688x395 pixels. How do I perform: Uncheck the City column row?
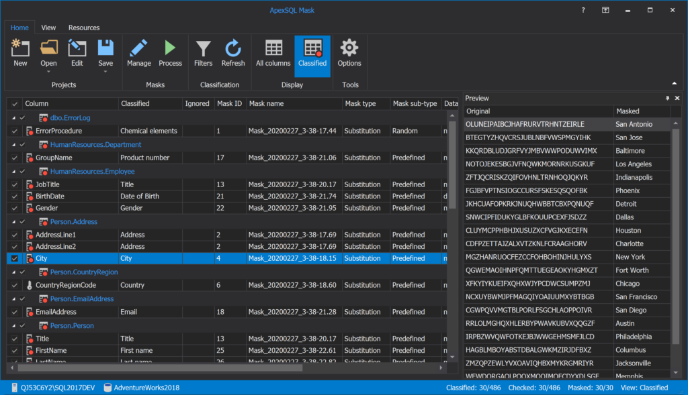click(x=13, y=258)
